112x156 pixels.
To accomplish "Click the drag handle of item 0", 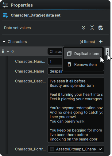I will (3, 51).
